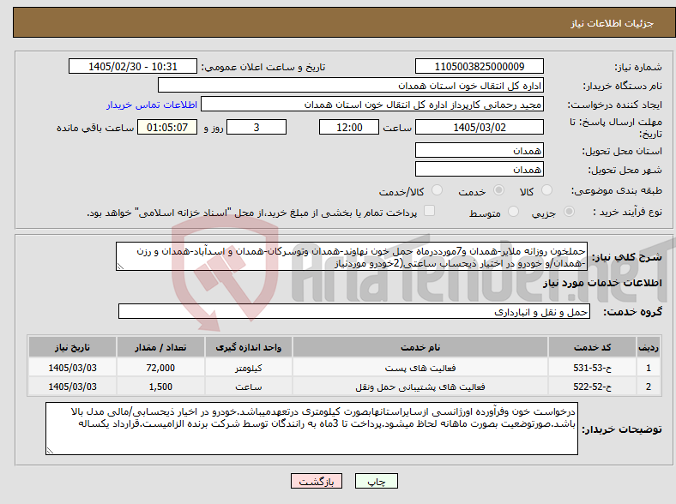
Task: Click the نام خدمت column header
Action: 420,347
